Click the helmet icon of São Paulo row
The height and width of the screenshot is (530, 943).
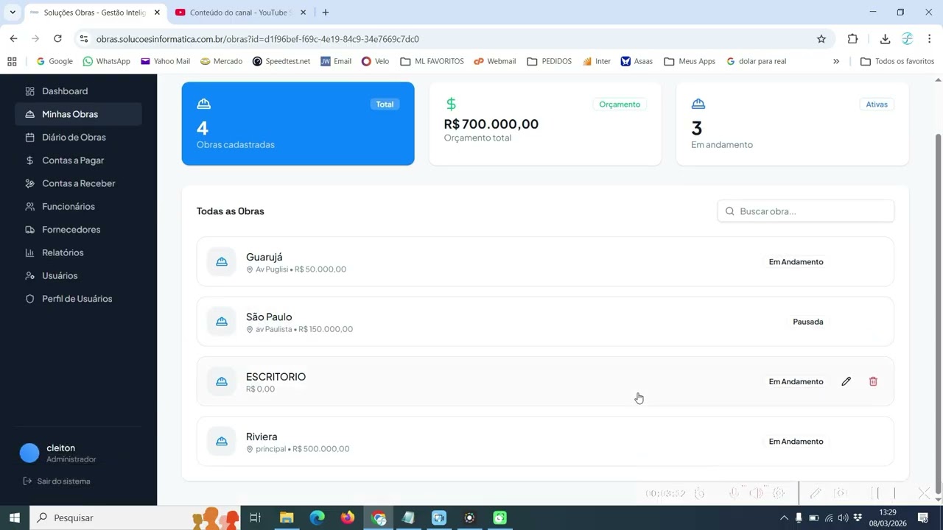click(x=222, y=322)
